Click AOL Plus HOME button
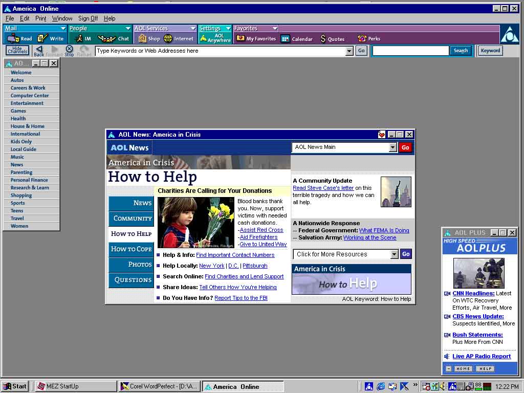The image size is (524, 393). point(463,368)
